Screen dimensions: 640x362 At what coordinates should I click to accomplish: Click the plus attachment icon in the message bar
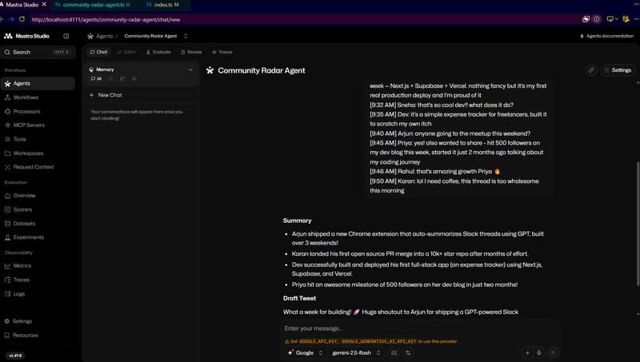pos(527,352)
